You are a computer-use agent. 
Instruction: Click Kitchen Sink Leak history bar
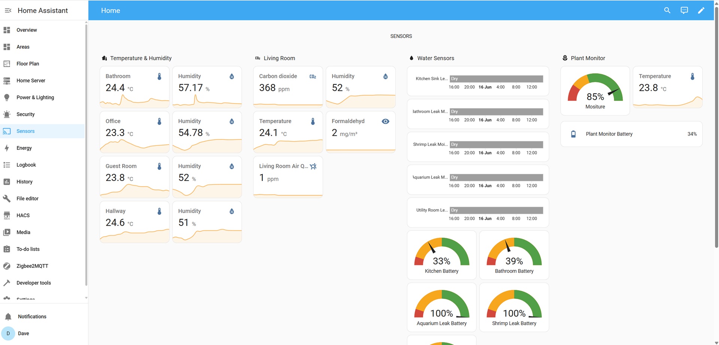[x=496, y=79]
